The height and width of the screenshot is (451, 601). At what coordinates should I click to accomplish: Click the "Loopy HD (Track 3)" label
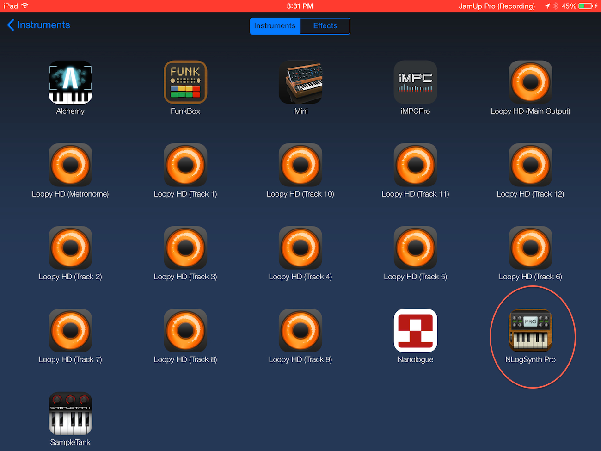click(x=185, y=277)
